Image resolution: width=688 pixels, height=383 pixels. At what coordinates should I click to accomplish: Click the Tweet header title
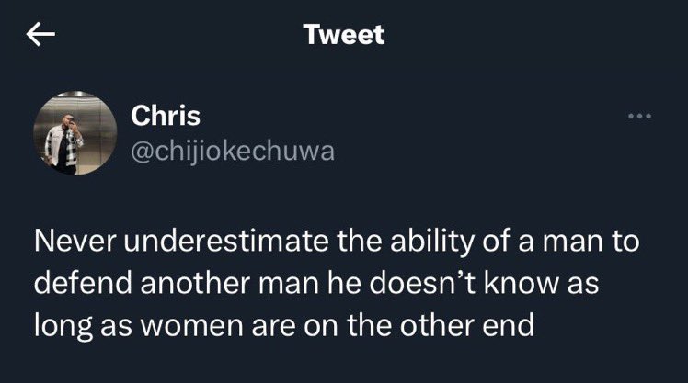343,35
